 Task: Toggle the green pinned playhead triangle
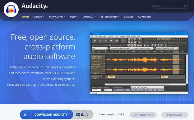point(93,51)
